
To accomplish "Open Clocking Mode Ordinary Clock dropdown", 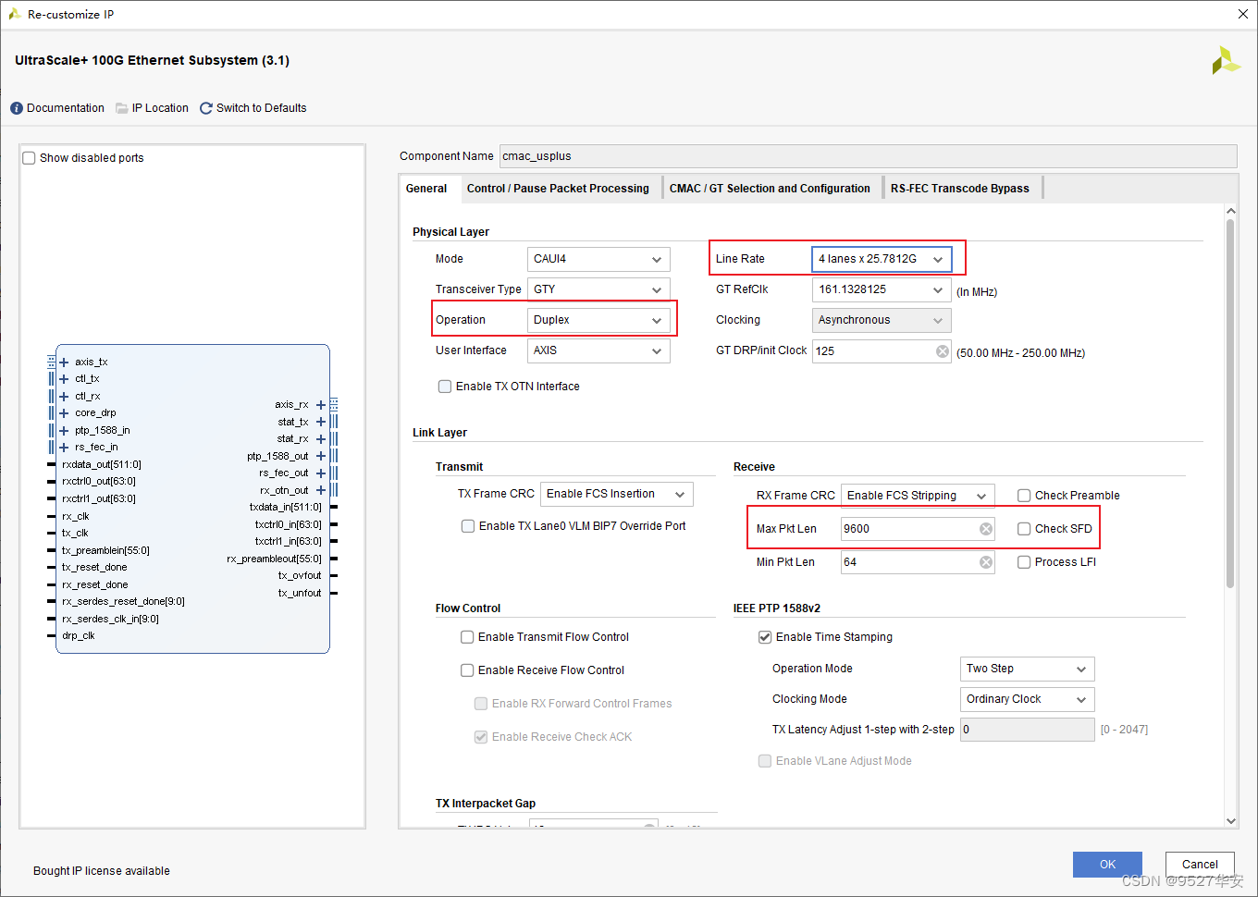I will point(1027,699).
